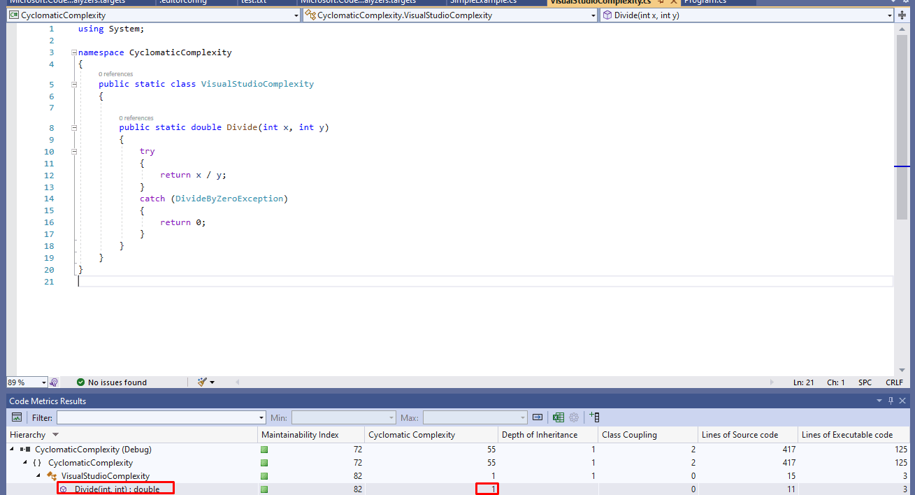Viewport: 915px width, 495px height.
Task: Open results in Excel icon
Action: [558, 417]
